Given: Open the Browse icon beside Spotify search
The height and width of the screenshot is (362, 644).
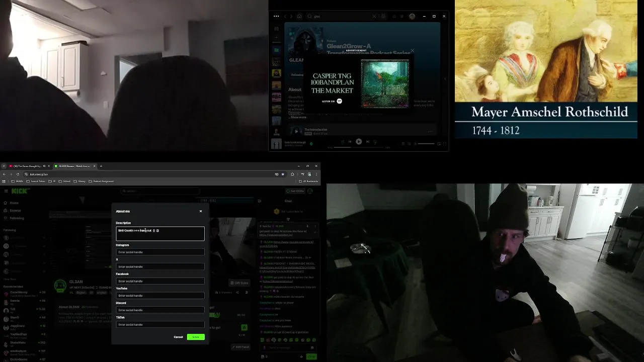Looking at the screenshot, I should pos(383,16).
